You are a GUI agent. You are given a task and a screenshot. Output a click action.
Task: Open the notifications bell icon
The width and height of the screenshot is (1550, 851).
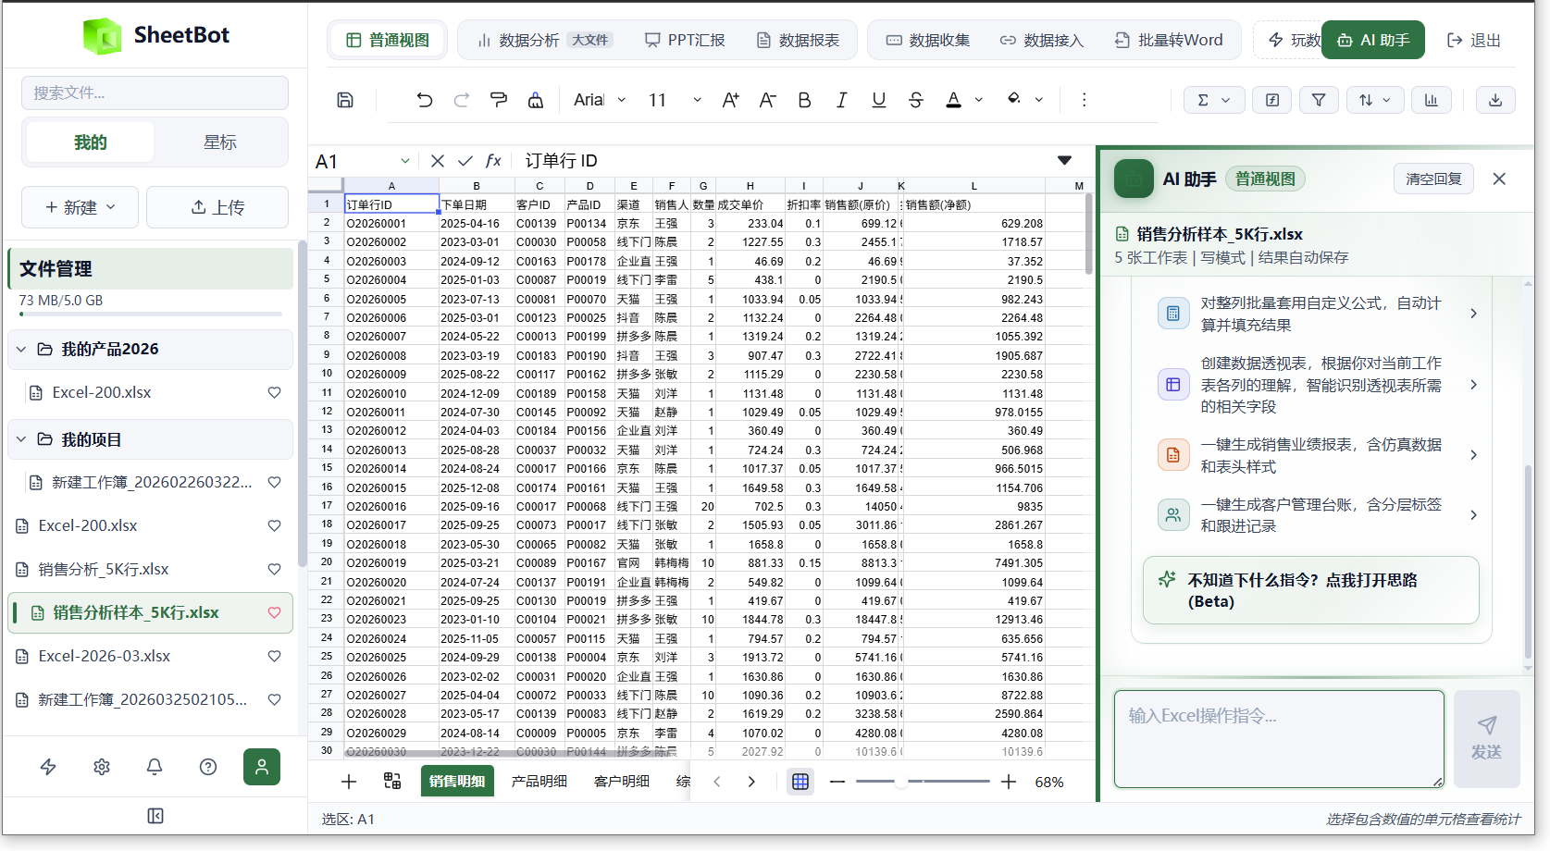155,767
